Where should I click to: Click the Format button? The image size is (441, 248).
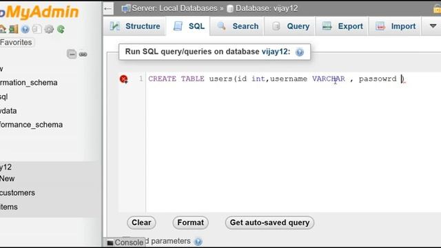tap(190, 223)
